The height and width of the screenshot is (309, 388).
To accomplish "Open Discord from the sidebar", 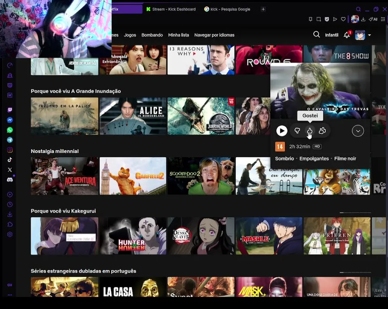I will point(9,180).
